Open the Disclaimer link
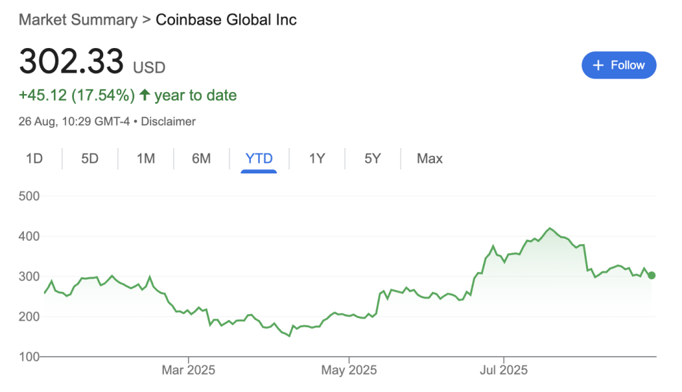Viewport: 682px width, 392px height. coord(169,121)
